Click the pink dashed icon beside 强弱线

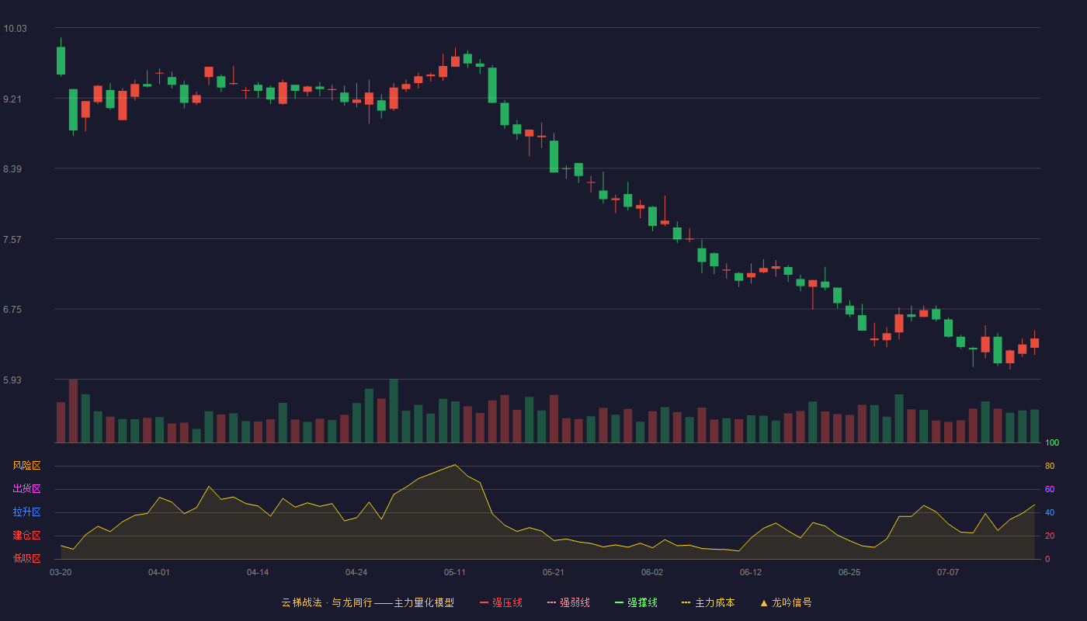[x=551, y=602]
